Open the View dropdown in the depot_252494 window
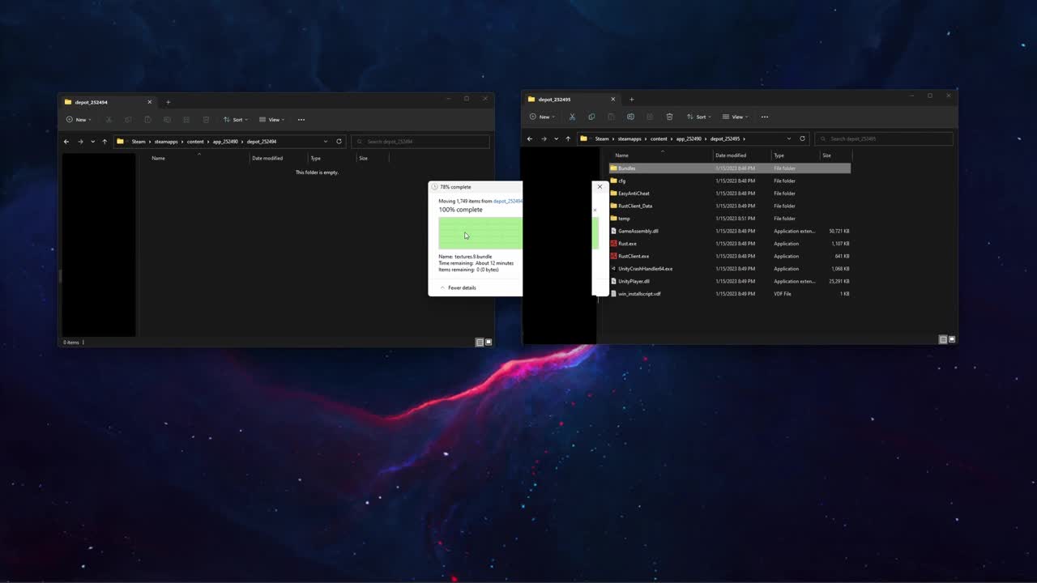 point(274,120)
